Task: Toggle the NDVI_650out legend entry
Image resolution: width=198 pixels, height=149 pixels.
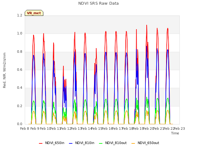Action: tap(145, 143)
